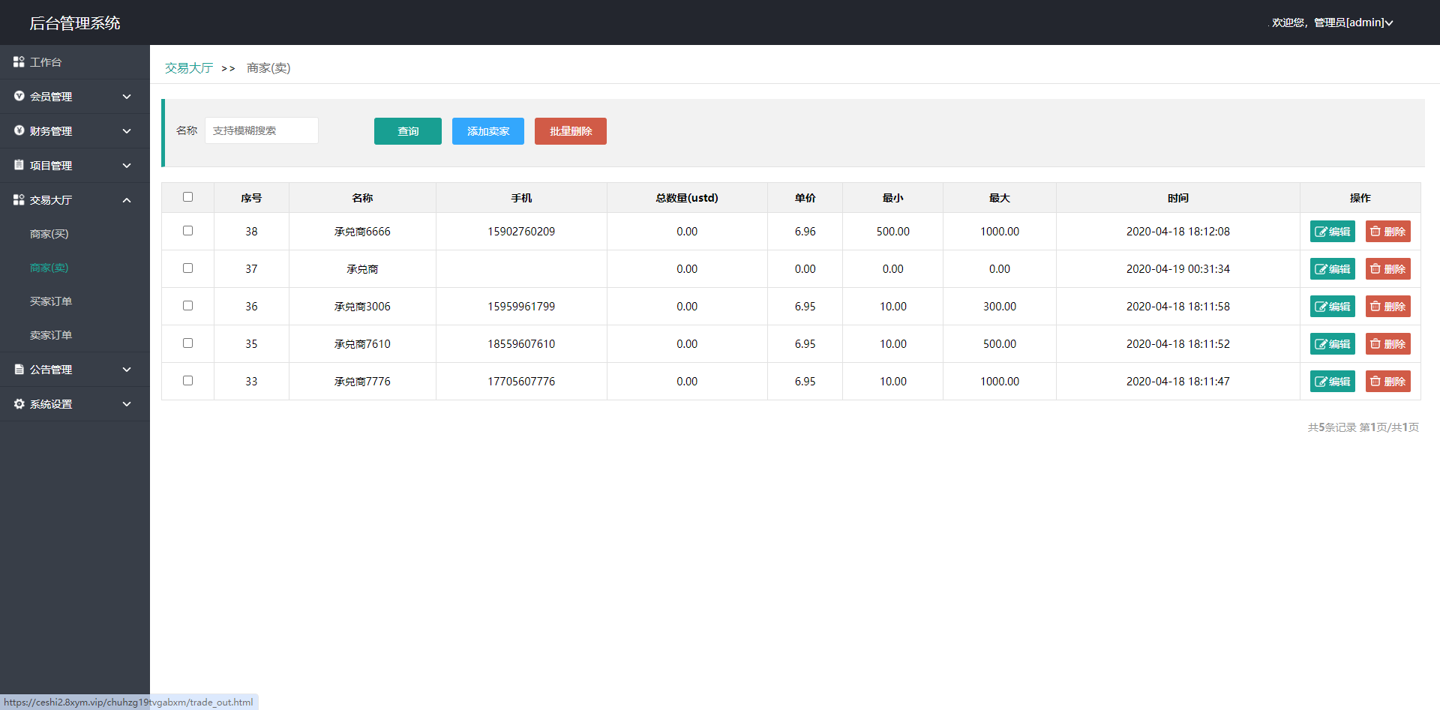Click the 财务管理 sidebar icon
The height and width of the screenshot is (710, 1440).
[19, 130]
